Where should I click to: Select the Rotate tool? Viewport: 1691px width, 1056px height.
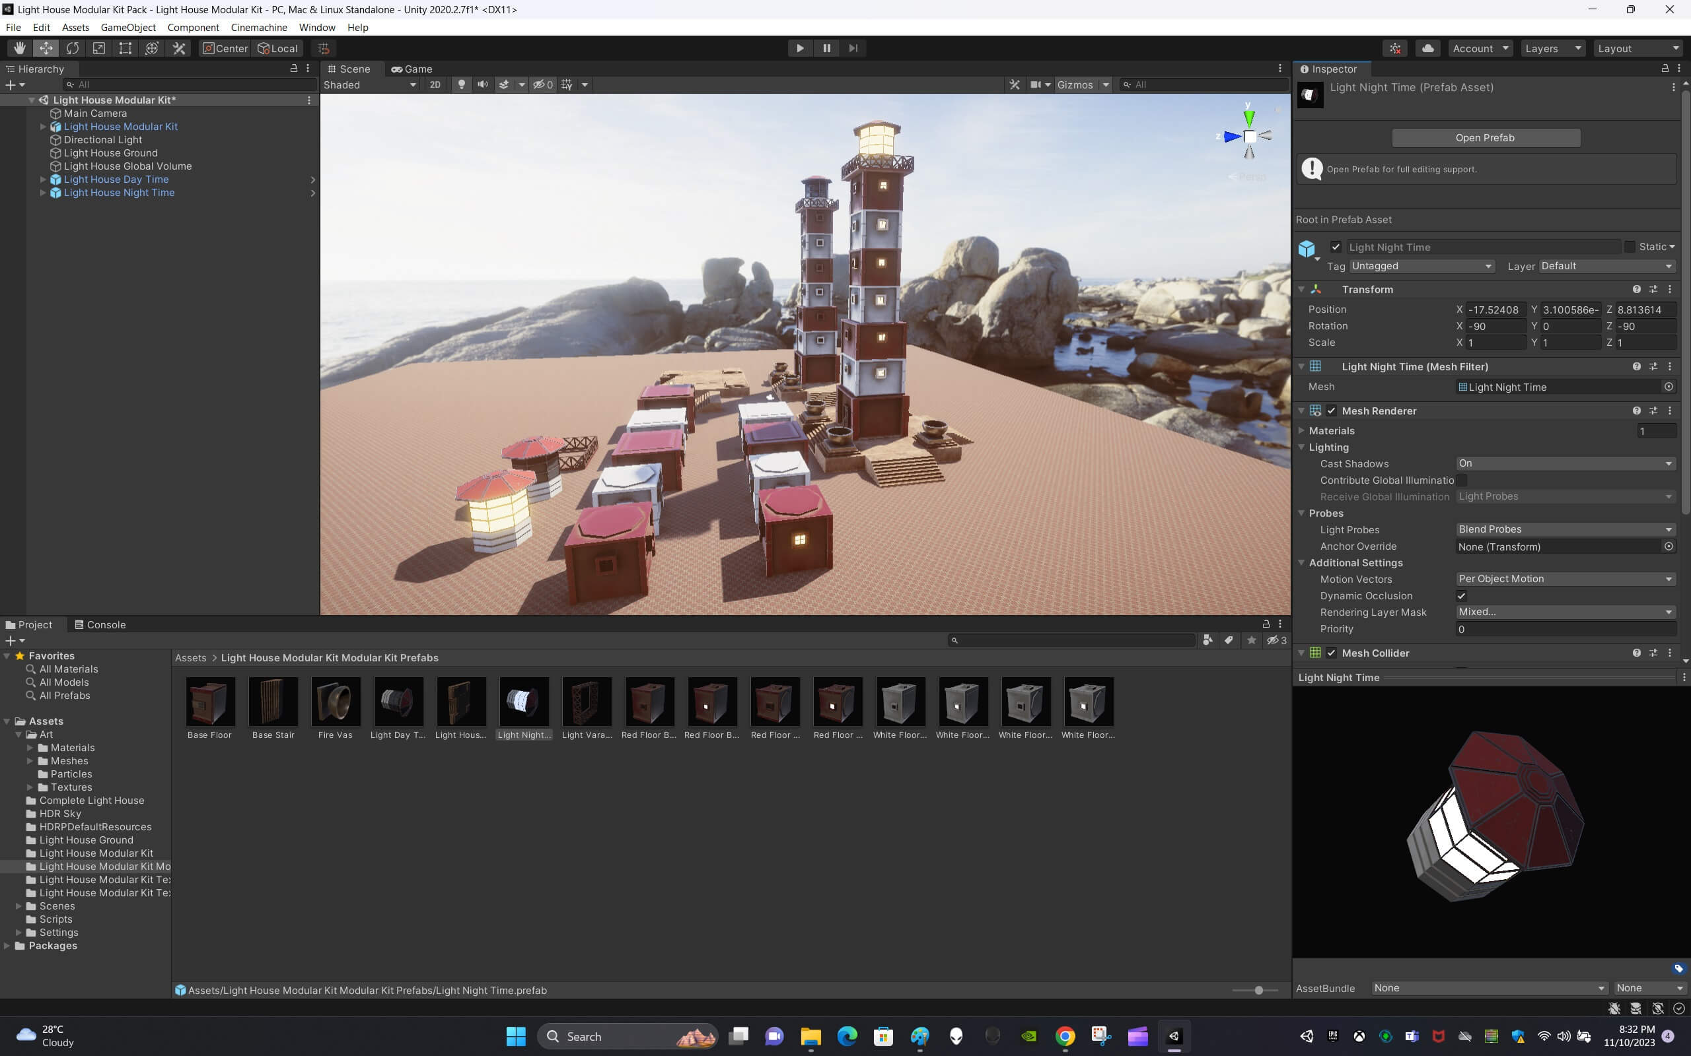72,48
